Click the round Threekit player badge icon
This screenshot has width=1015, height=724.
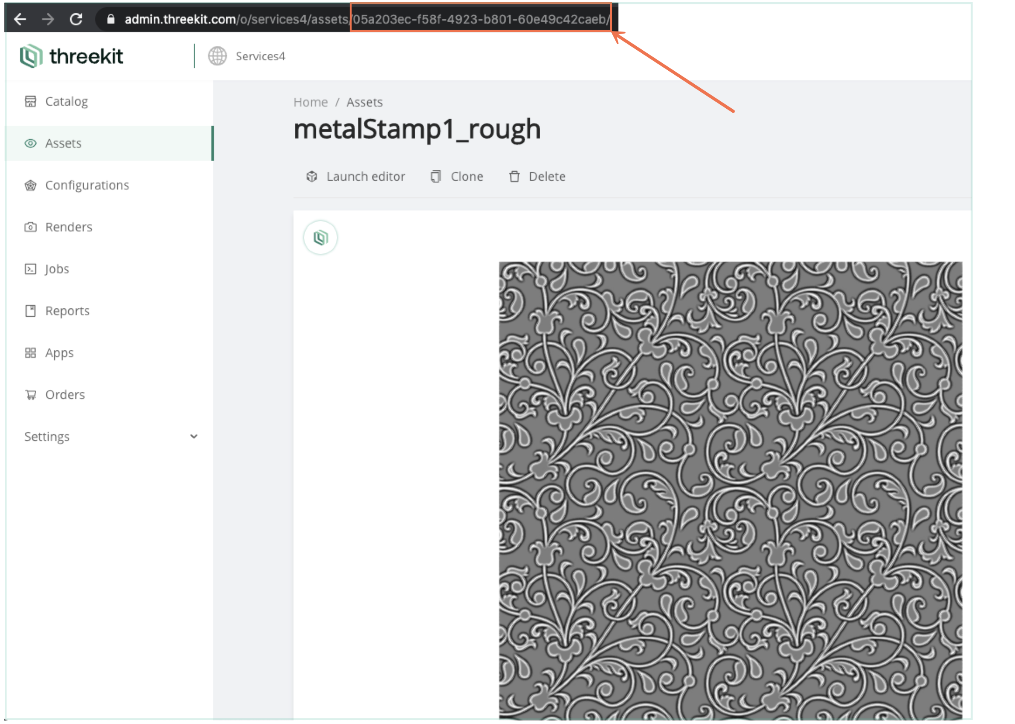[x=320, y=238]
